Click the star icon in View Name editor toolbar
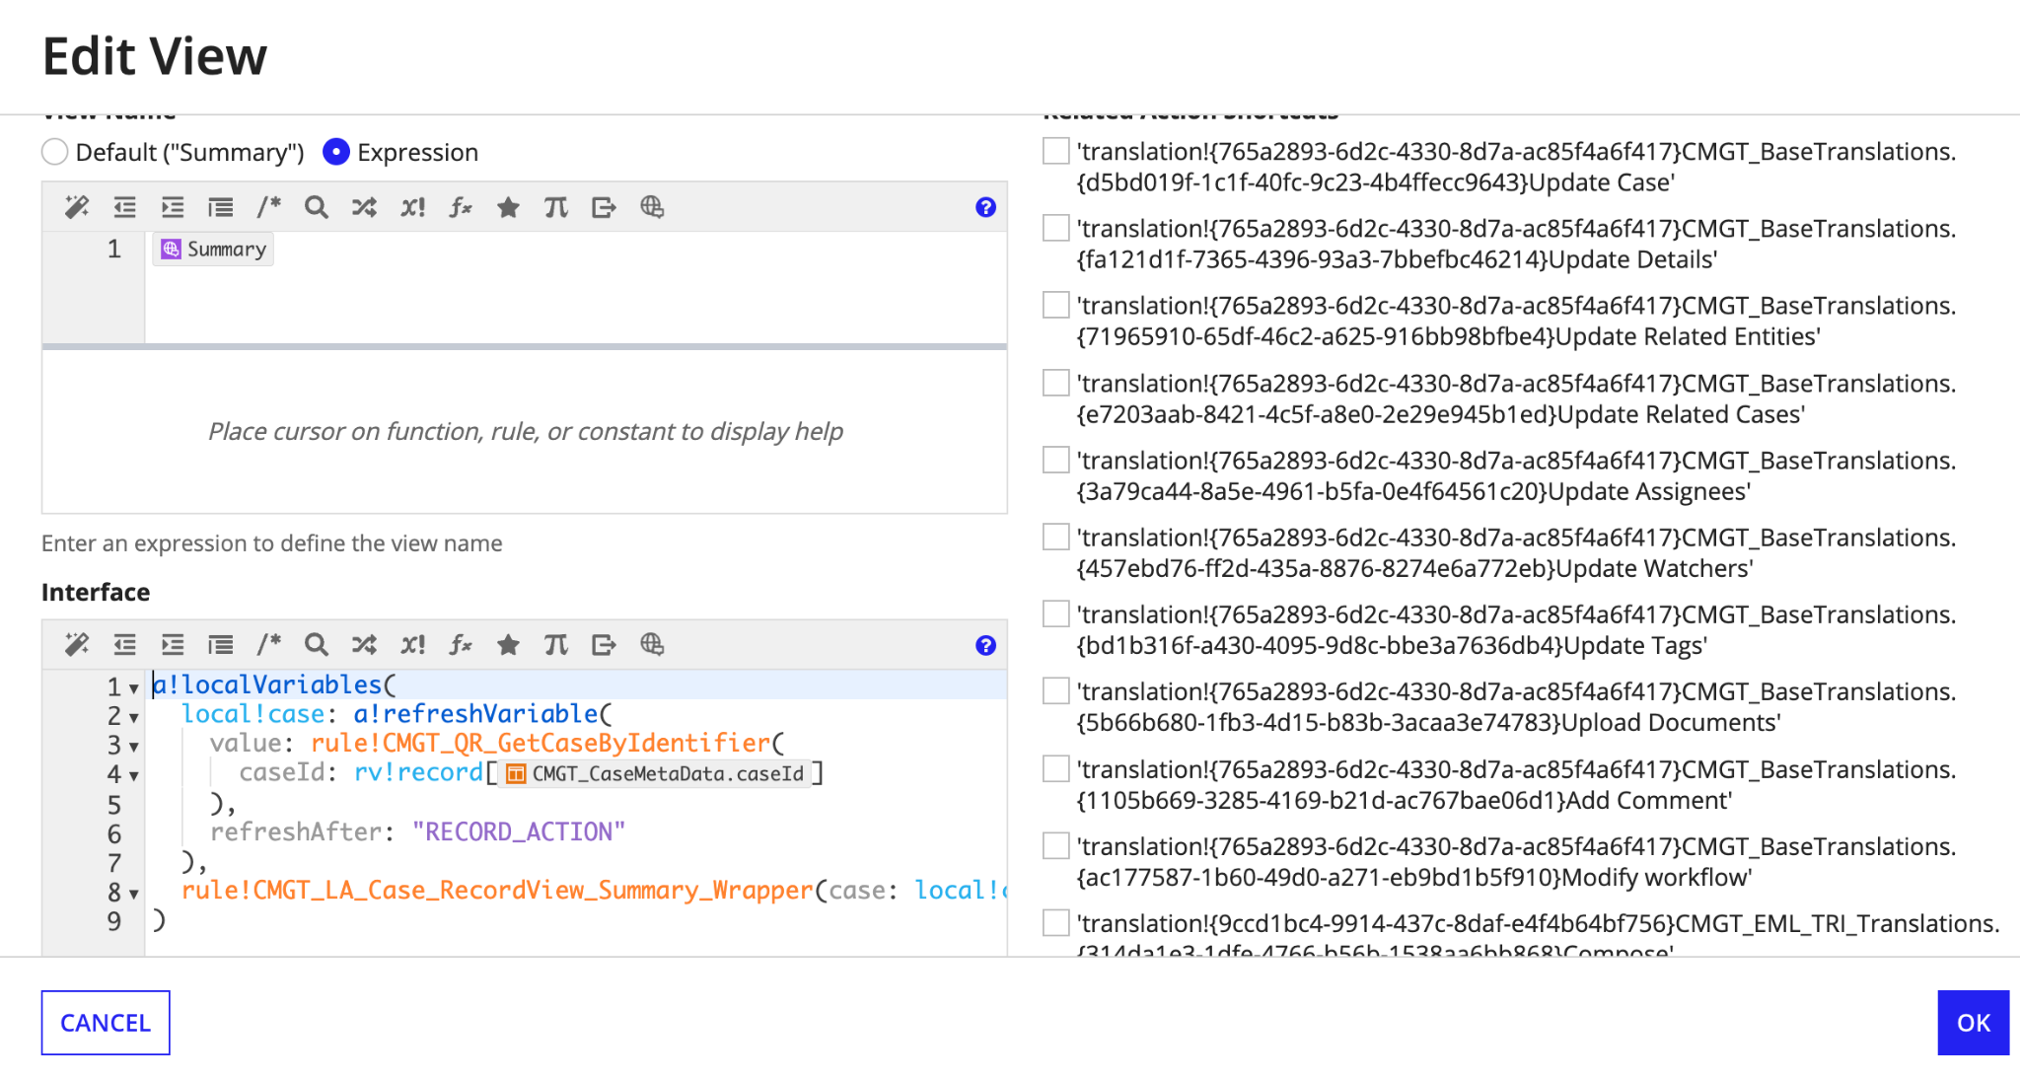 point(508,207)
